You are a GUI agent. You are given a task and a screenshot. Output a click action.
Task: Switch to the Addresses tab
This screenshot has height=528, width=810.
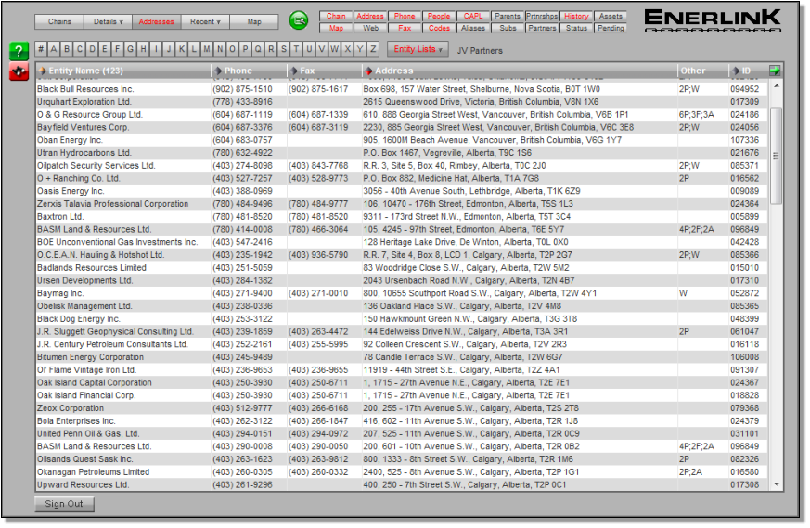point(157,21)
